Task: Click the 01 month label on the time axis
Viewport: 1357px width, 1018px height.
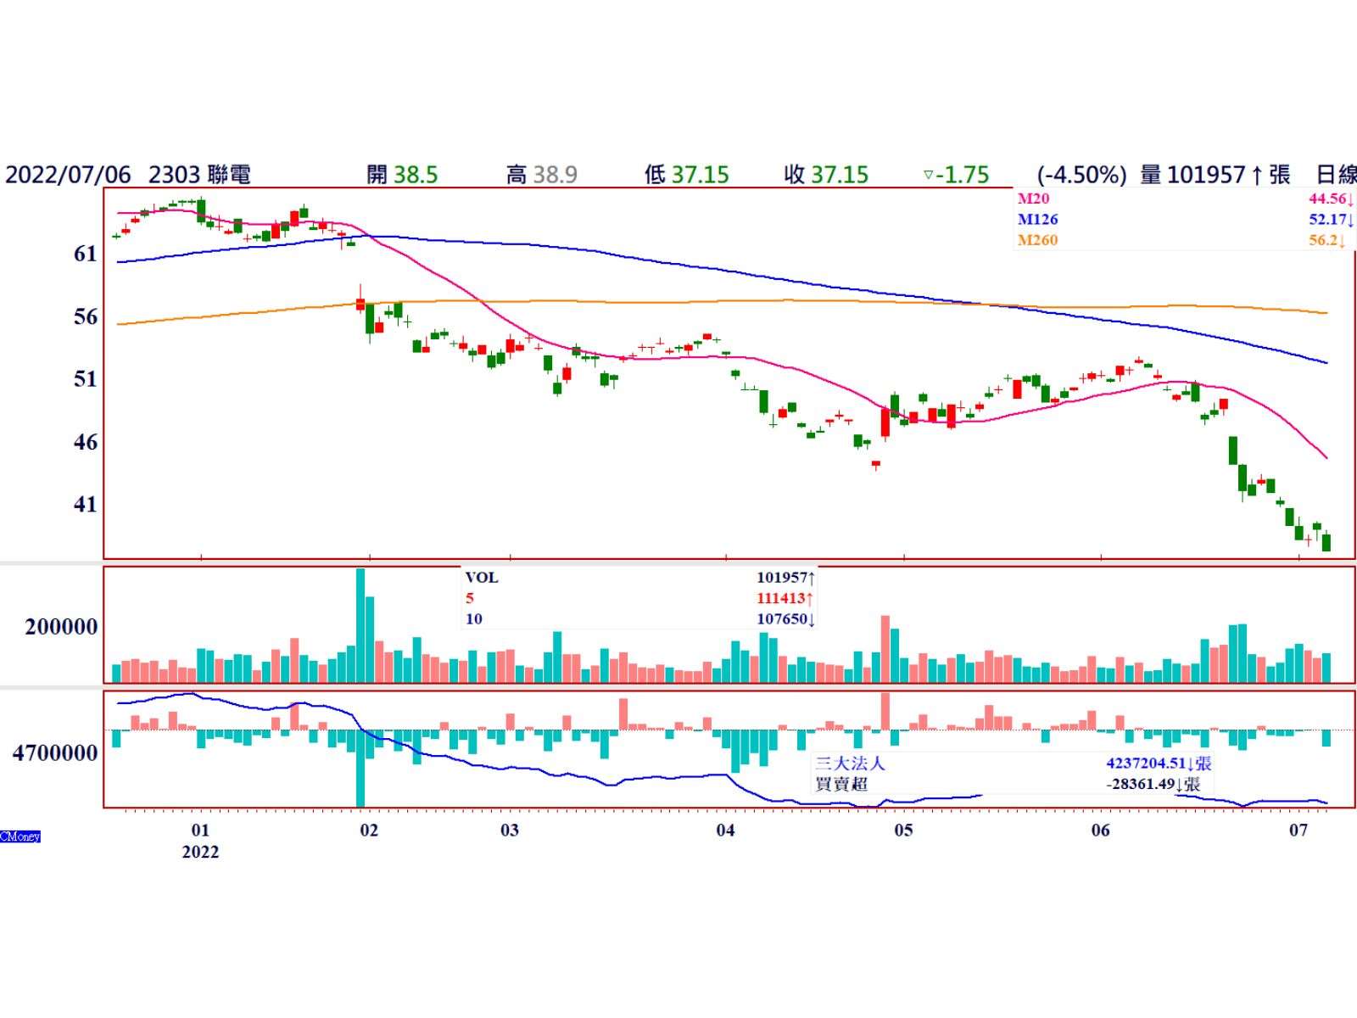Action: 200,830
